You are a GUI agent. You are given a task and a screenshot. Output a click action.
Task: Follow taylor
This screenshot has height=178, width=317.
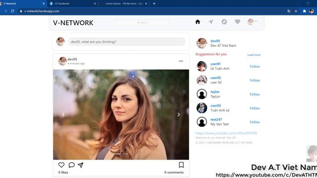pyautogui.click(x=255, y=94)
